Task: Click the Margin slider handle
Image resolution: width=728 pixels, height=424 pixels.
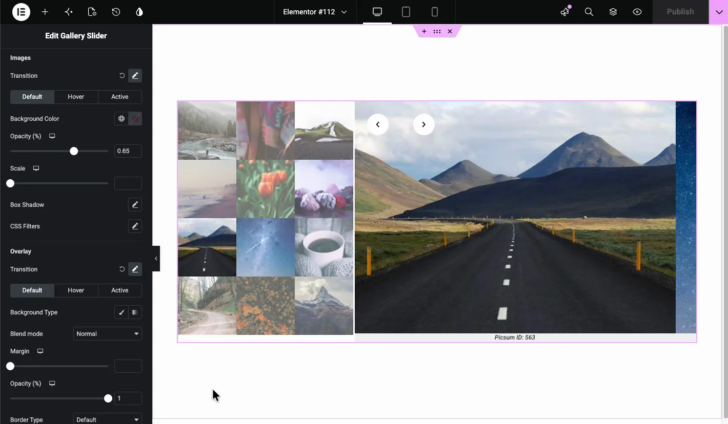Action: [x=10, y=366]
